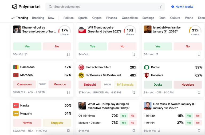Open the How it works link

tap(184, 7)
